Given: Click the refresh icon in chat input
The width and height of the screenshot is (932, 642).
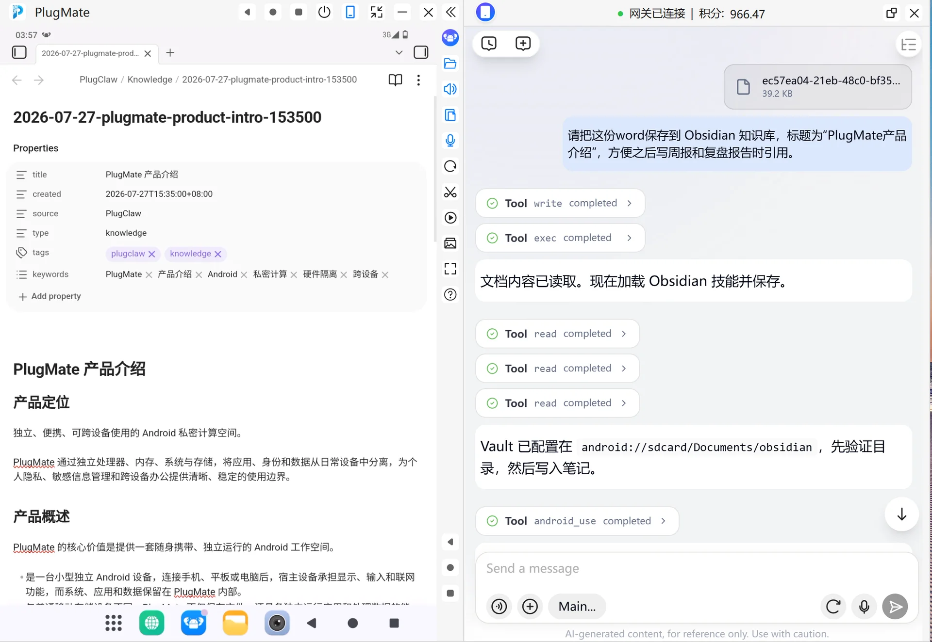Looking at the screenshot, I should (833, 607).
